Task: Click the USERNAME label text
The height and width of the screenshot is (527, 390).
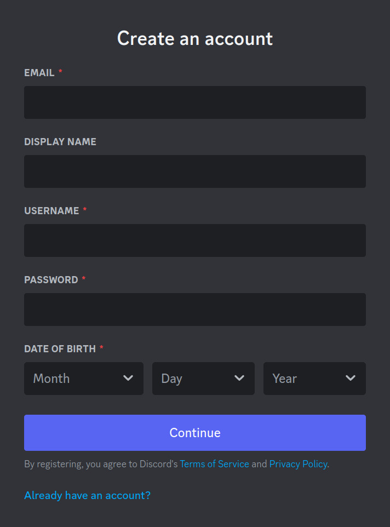Action: [51, 211]
